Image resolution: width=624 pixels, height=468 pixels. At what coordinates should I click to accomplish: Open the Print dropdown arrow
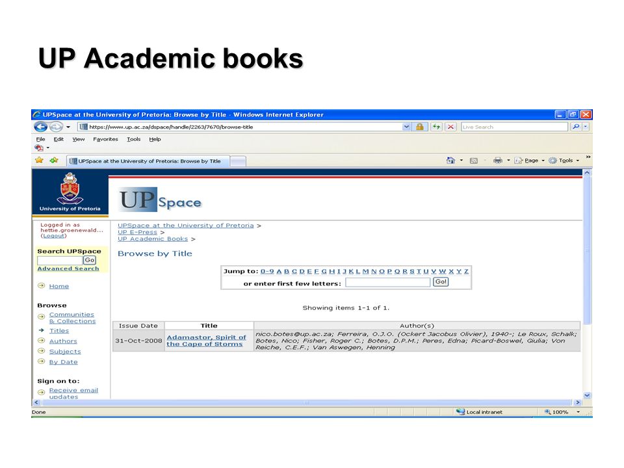pos(508,161)
